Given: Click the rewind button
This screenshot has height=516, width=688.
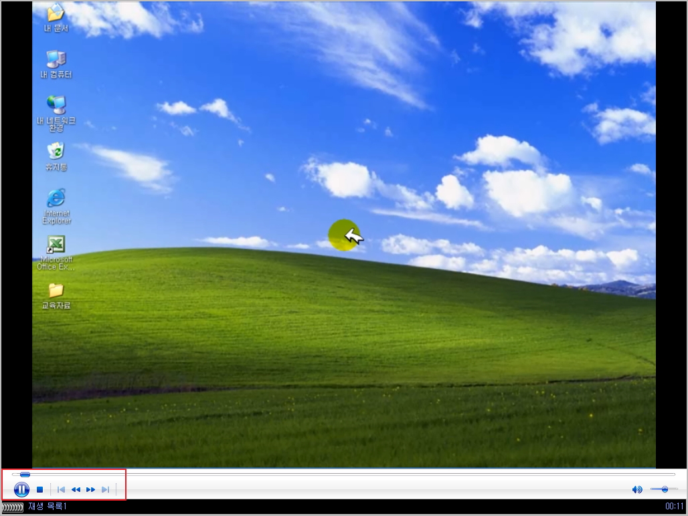Looking at the screenshot, I should pos(76,490).
